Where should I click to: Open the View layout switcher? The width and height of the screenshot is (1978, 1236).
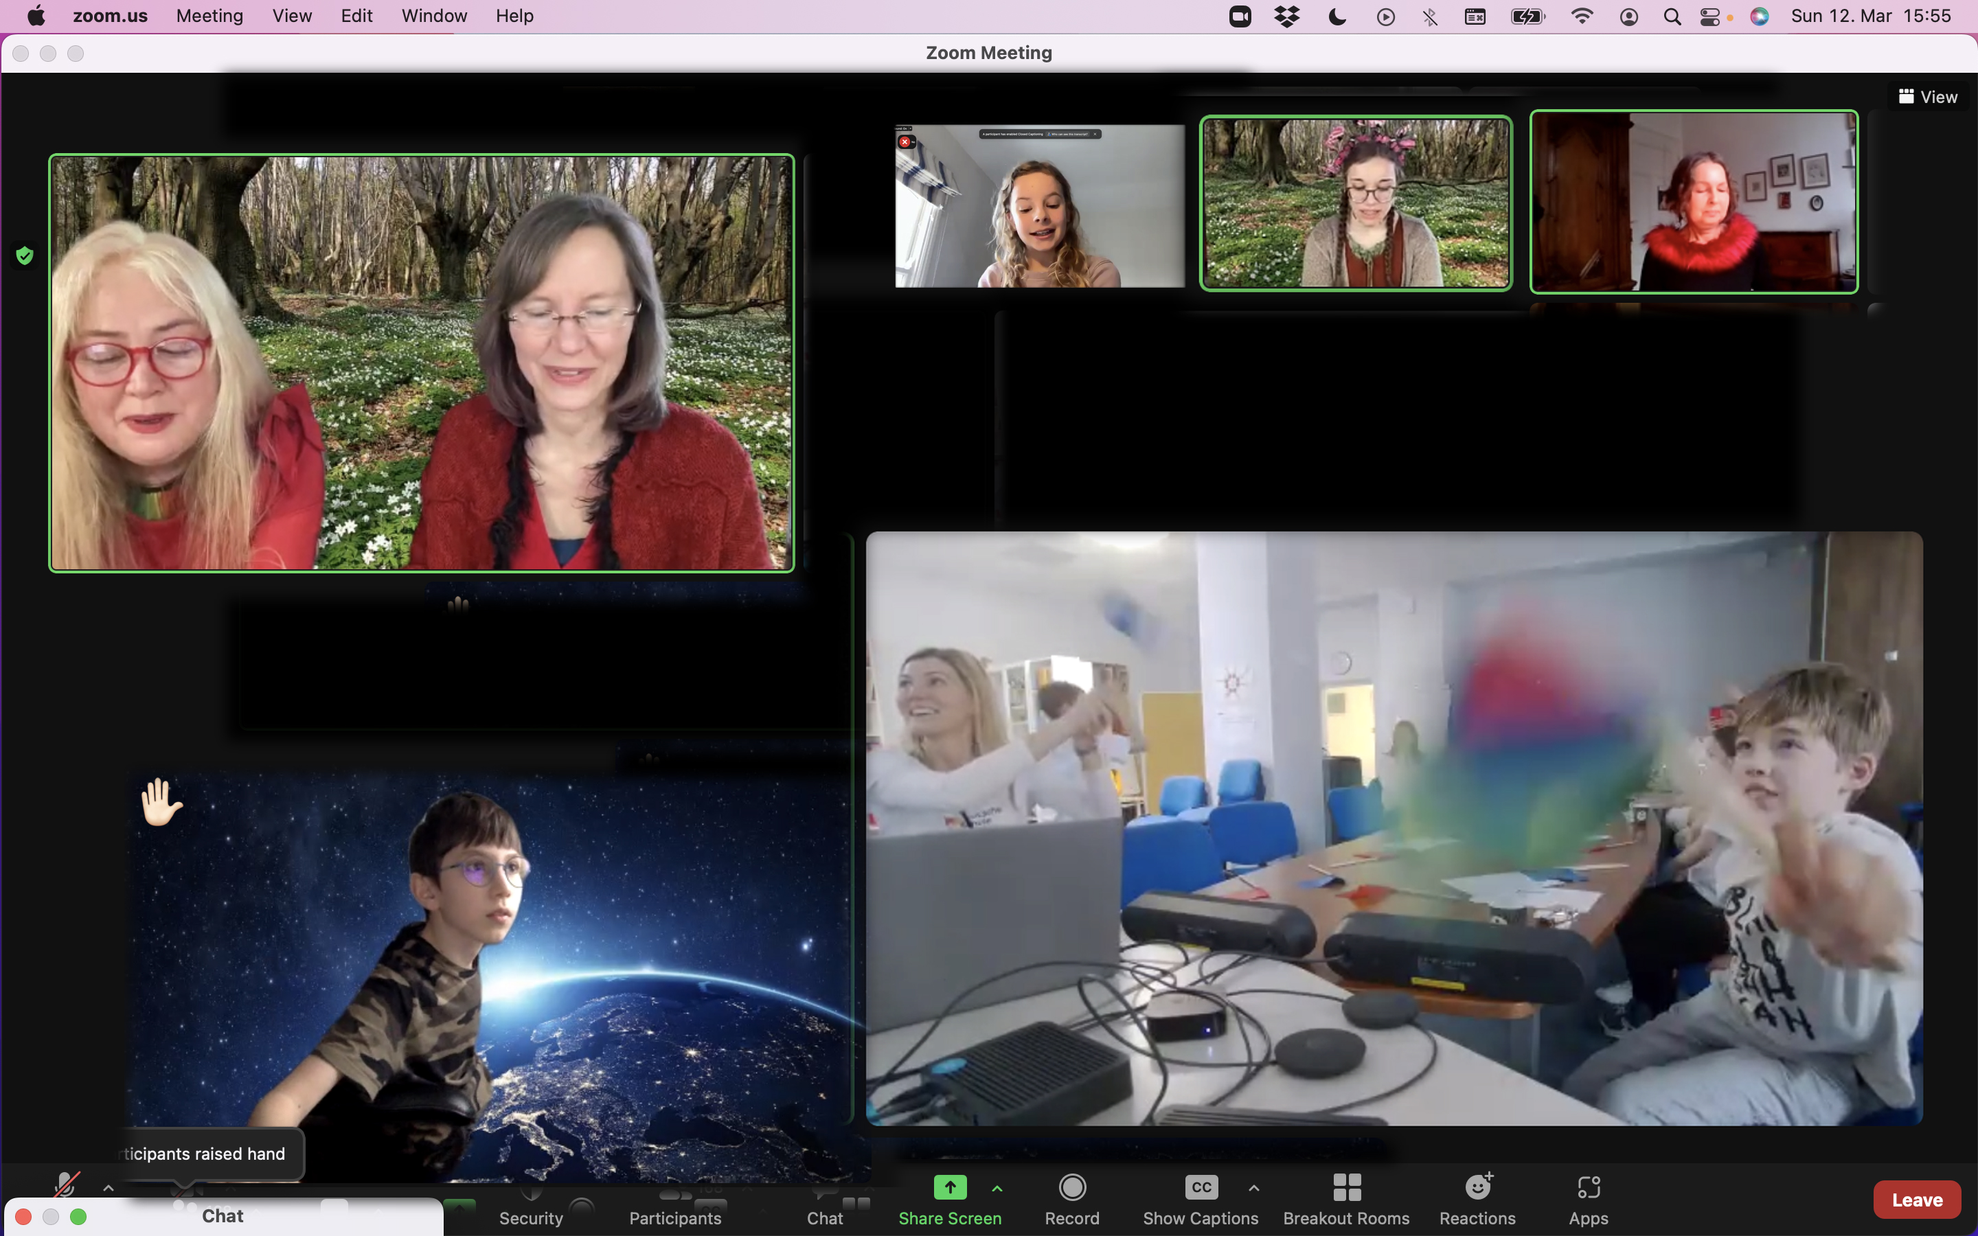click(x=1927, y=96)
